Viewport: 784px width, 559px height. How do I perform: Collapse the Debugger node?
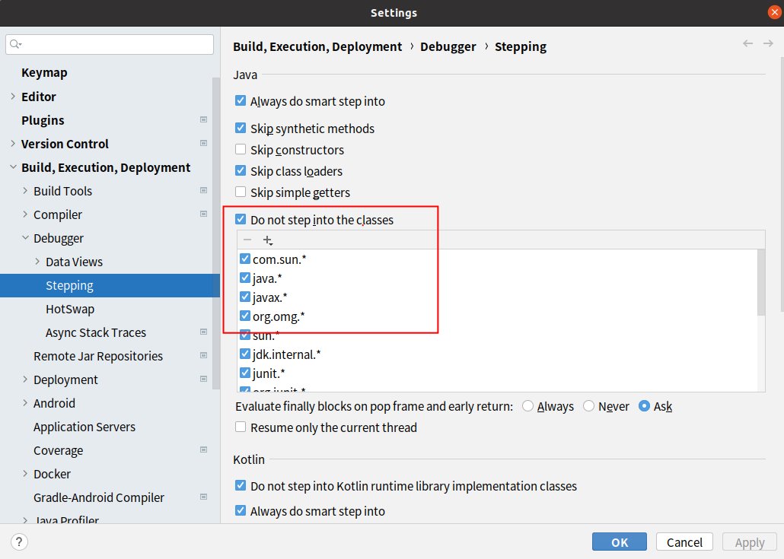pyautogui.click(x=25, y=238)
